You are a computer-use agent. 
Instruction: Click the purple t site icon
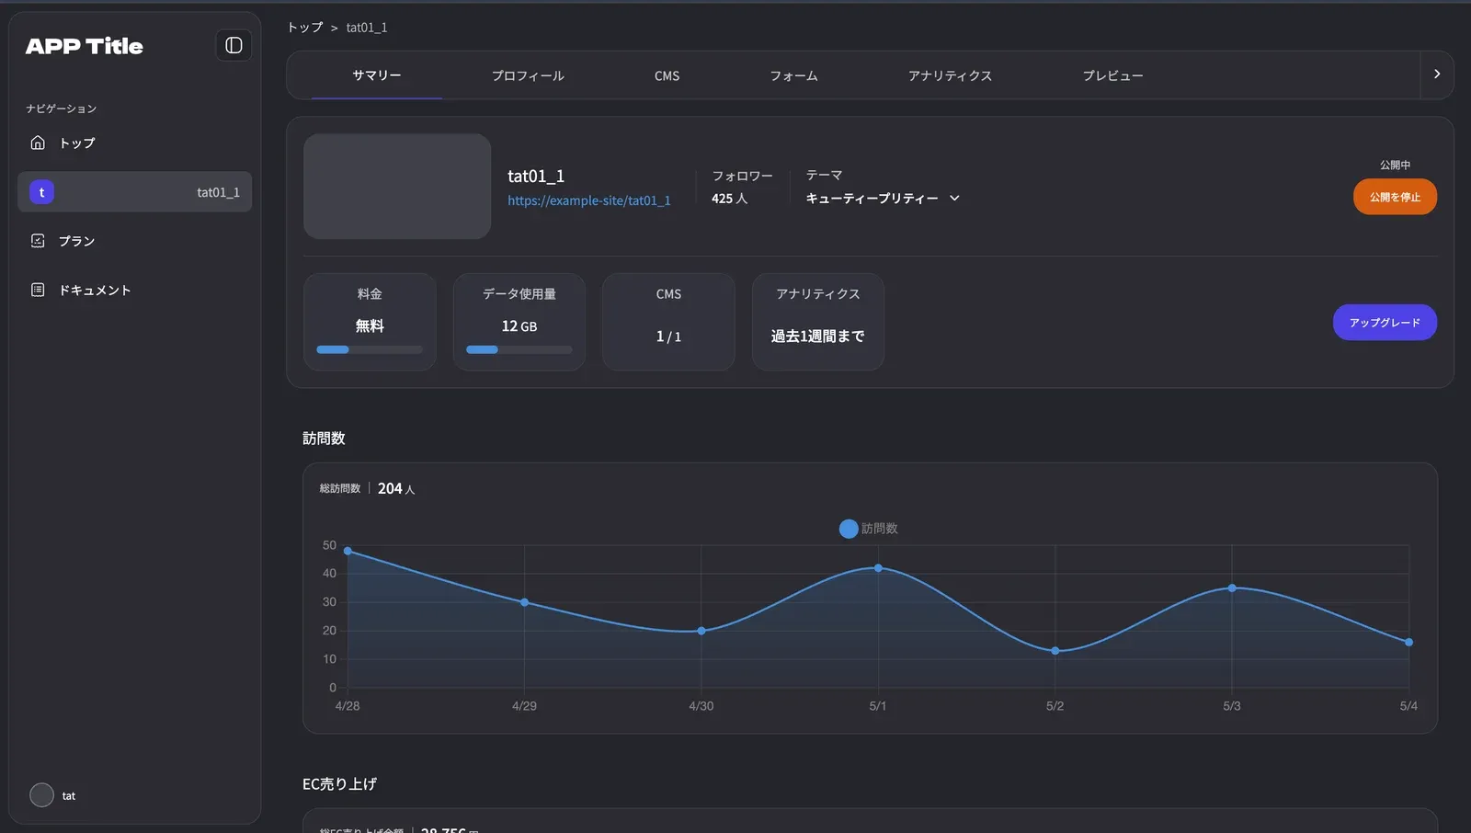point(41,192)
